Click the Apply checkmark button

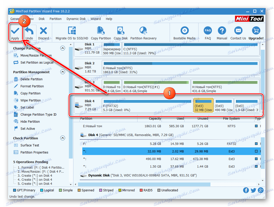point(15,33)
